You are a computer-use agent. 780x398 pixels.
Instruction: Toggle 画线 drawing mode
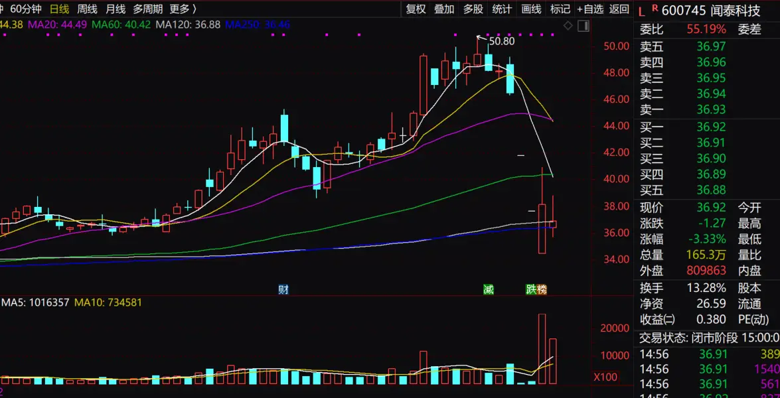pos(531,9)
